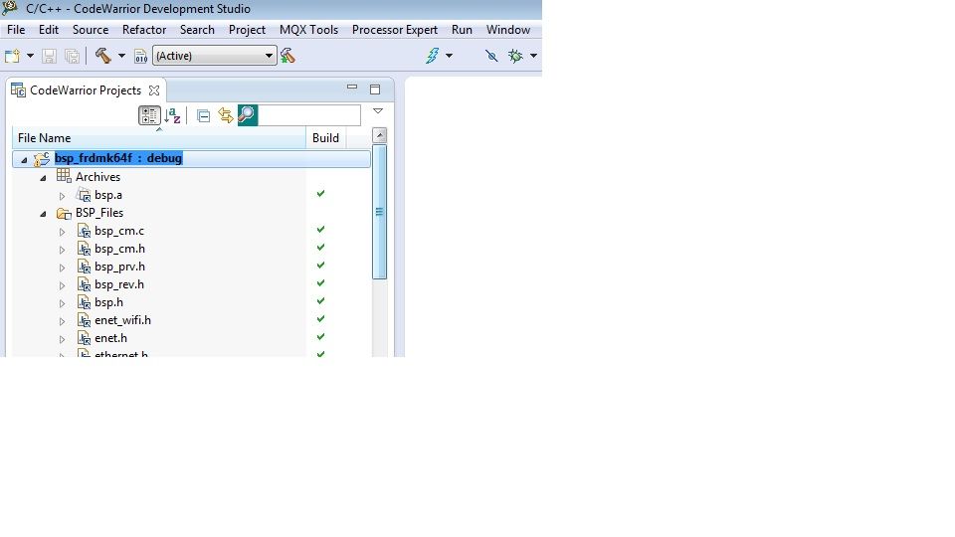Image resolution: width=955 pixels, height=537 pixels.
Task: Click the Collapse All icon
Action: click(x=203, y=115)
